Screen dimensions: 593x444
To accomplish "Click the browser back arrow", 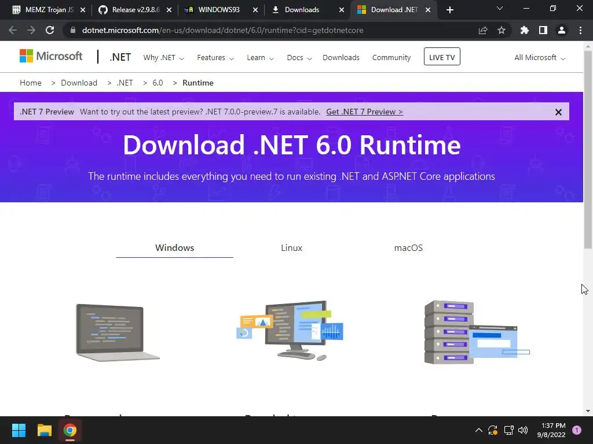I will point(13,30).
